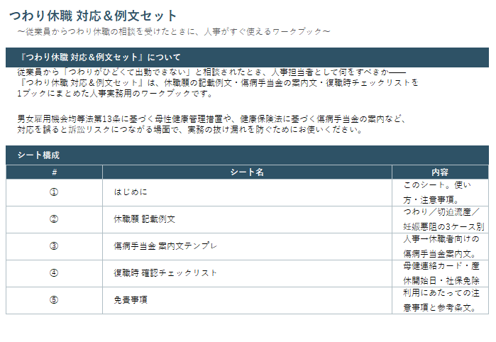Click the line starting 対応を誤ると訴訟リスク
The image size is (496, 342).
tap(189, 130)
